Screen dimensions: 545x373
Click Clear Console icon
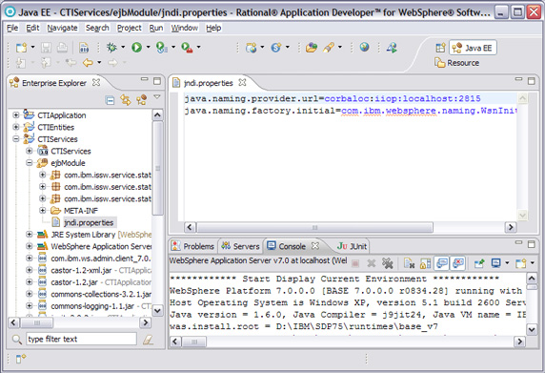pyautogui.click(x=409, y=263)
